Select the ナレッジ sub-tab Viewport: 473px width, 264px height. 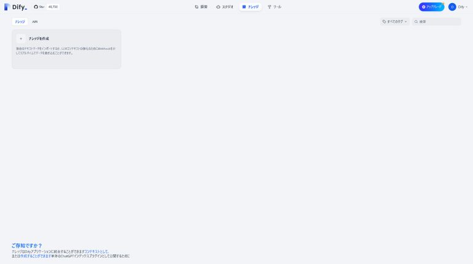pos(20,22)
